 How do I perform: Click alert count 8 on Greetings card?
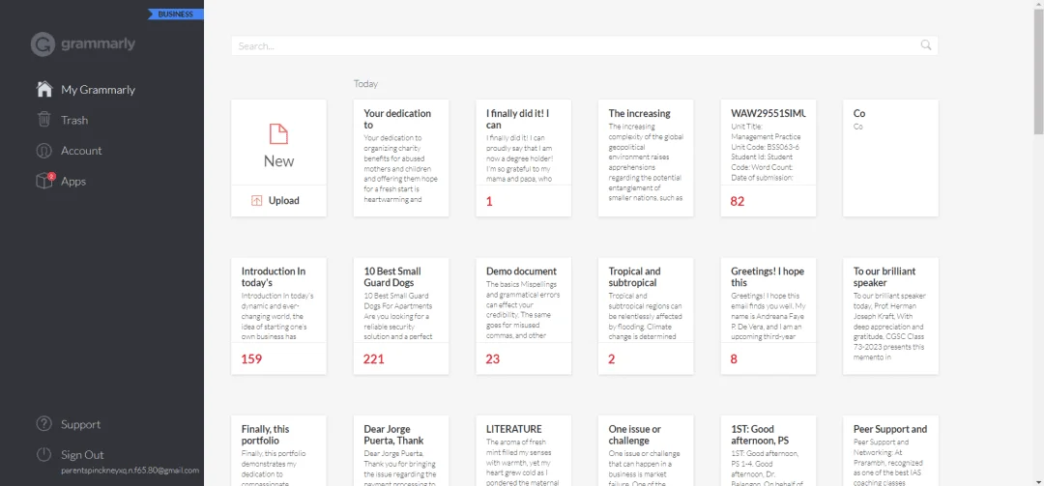(x=734, y=358)
